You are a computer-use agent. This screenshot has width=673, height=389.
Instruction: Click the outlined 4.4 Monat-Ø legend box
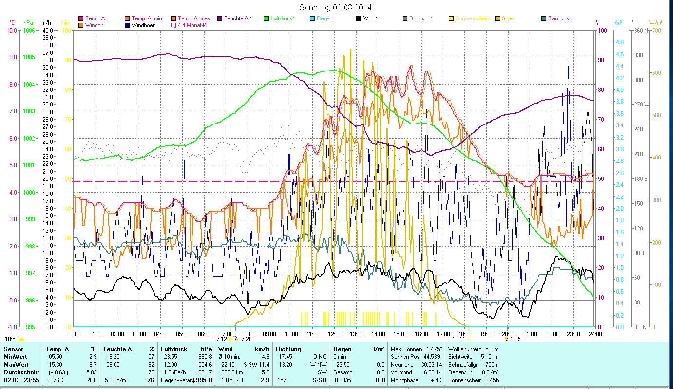pos(173,25)
